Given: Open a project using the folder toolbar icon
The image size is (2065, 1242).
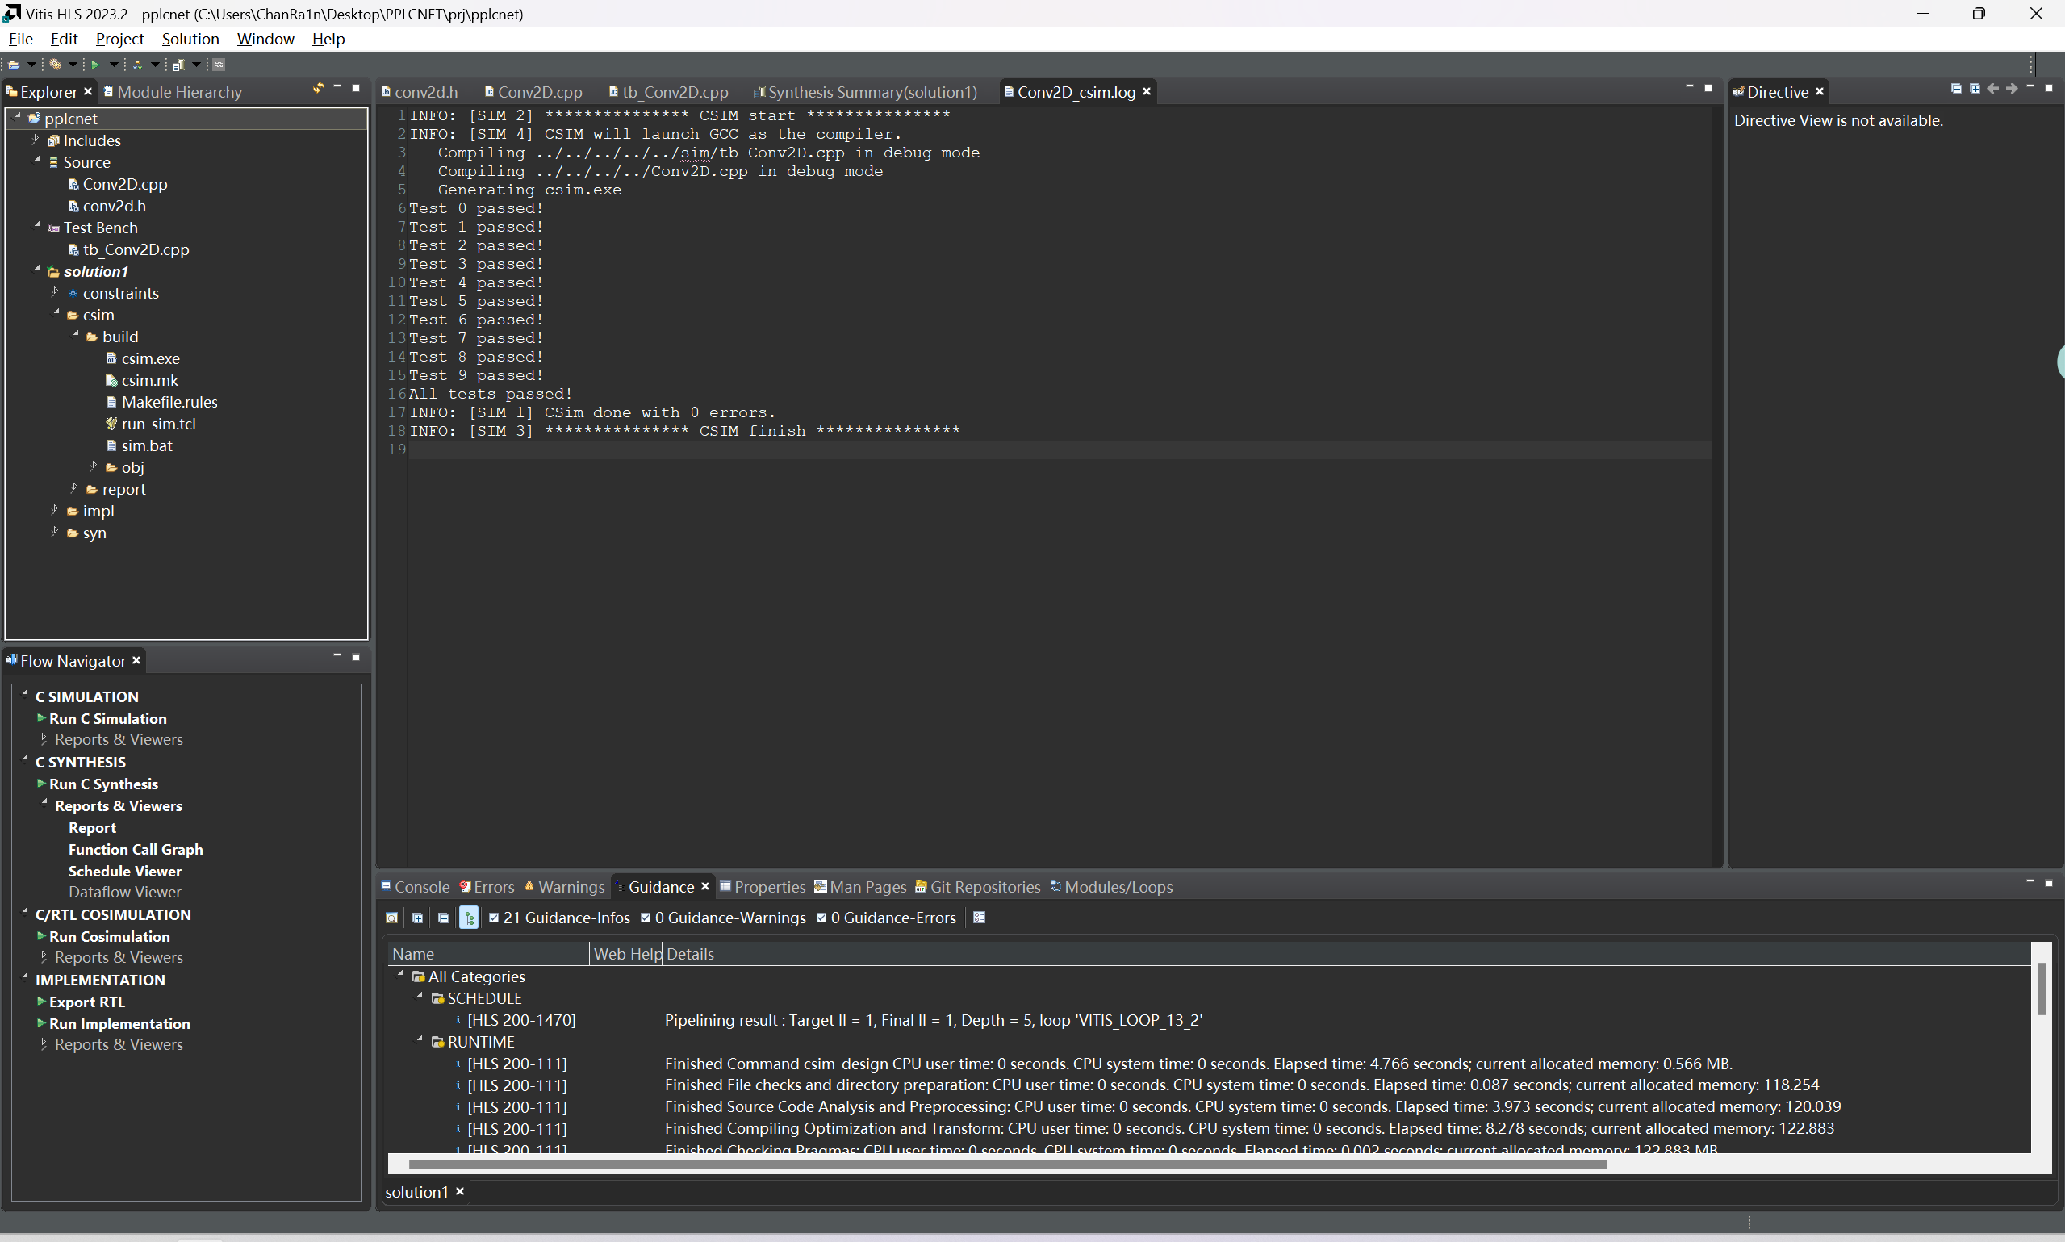Looking at the screenshot, I should click(x=15, y=65).
